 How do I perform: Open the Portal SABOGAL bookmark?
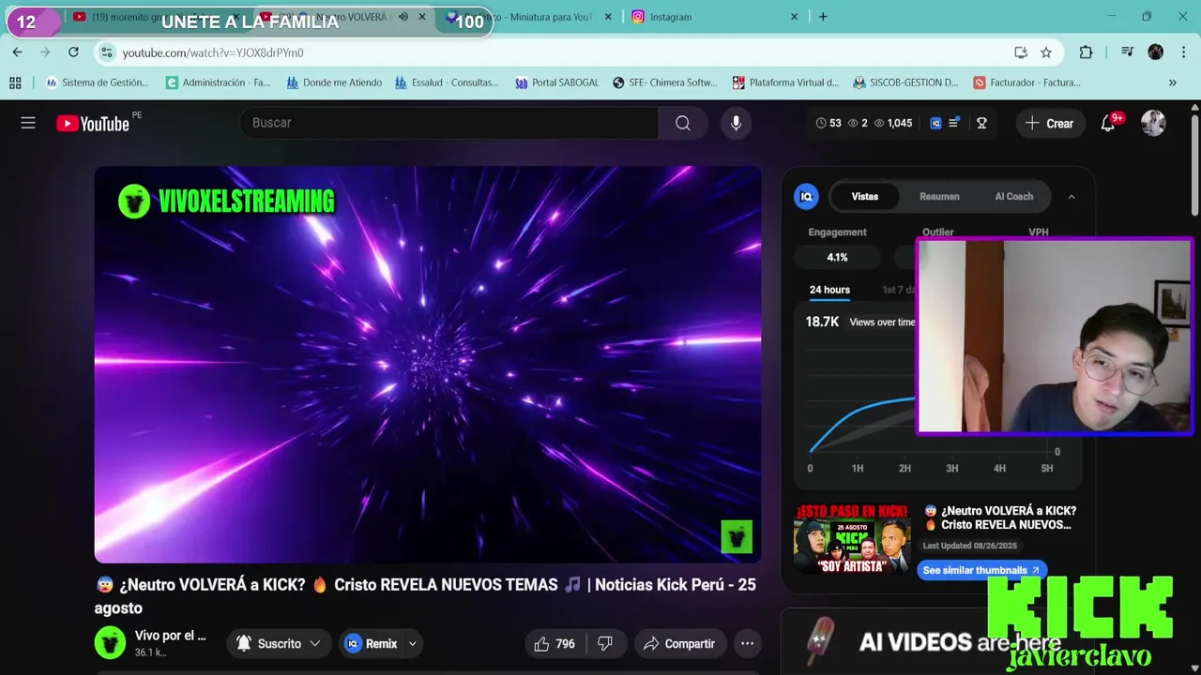tap(556, 82)
